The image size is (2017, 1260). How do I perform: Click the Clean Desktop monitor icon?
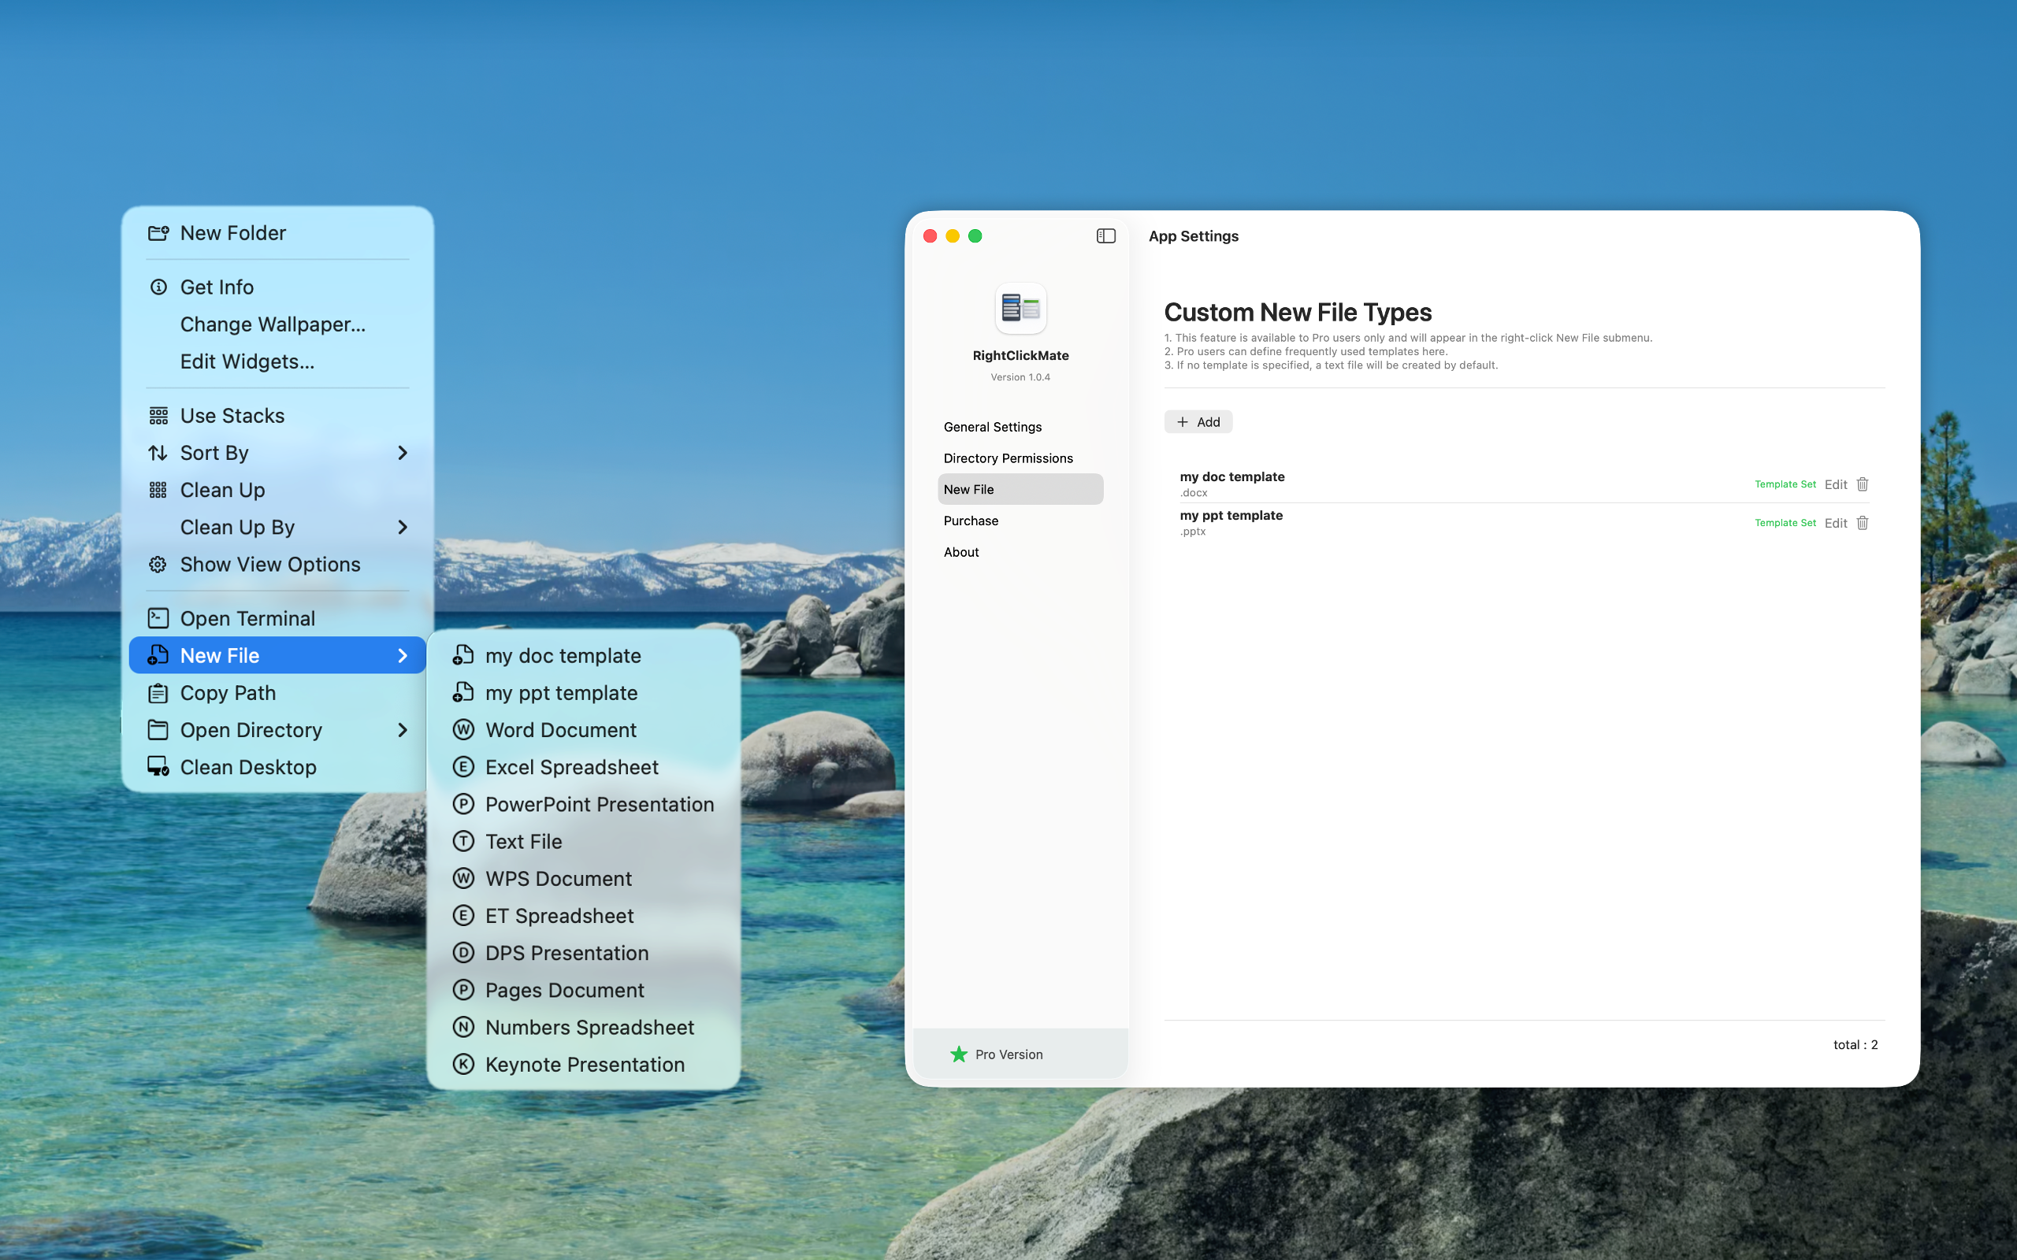(x=158, y=767)
